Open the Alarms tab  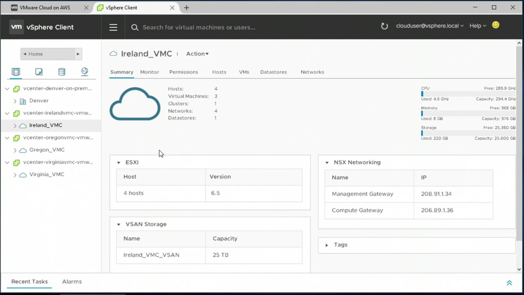tap(72, 282)
